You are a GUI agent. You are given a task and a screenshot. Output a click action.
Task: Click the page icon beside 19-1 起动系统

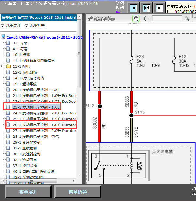click(8, 84)
